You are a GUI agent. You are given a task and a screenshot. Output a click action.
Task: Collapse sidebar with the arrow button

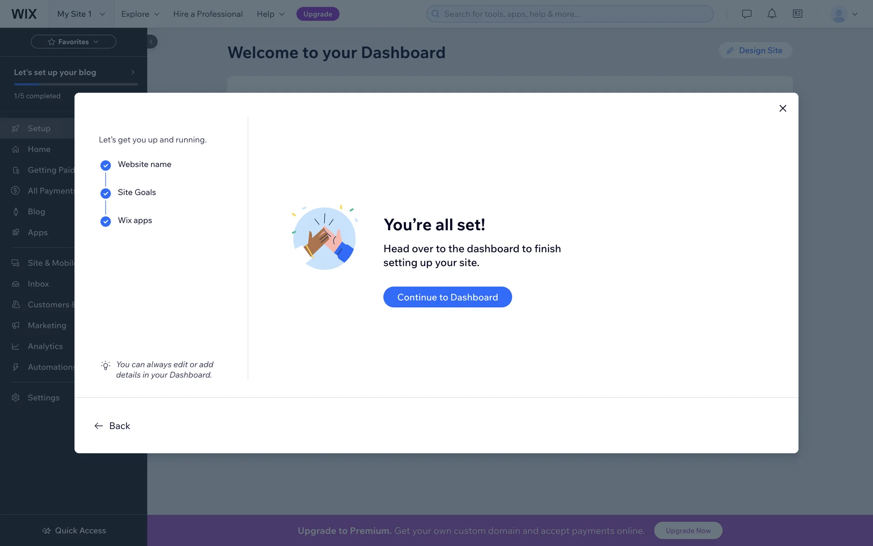coord(151,41)
